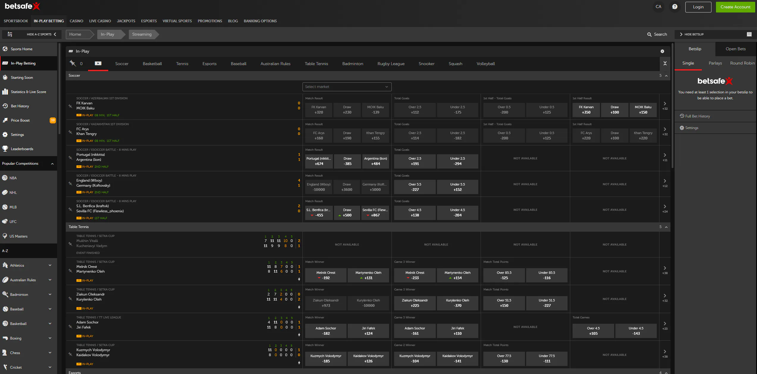Bet on Over 2.5 +112 for FK Karvan match

(415, 110)
